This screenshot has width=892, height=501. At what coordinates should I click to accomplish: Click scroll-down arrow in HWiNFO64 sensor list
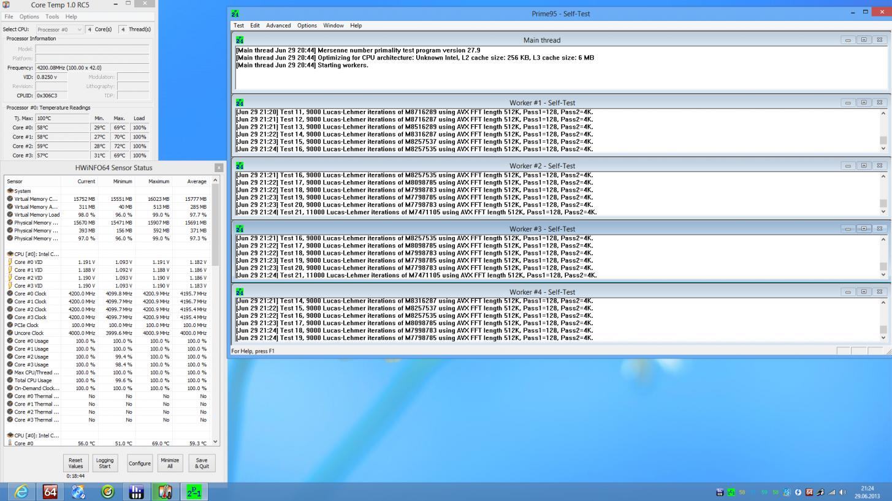tap(215, 442)
